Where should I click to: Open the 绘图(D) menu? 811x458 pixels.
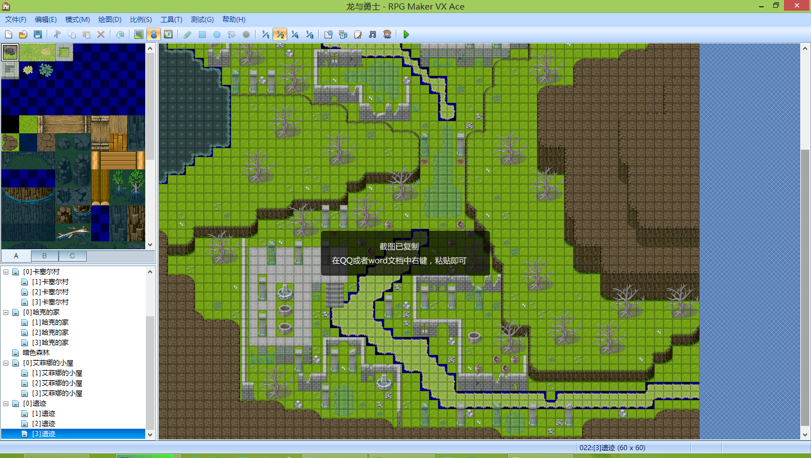coord(109,20)
